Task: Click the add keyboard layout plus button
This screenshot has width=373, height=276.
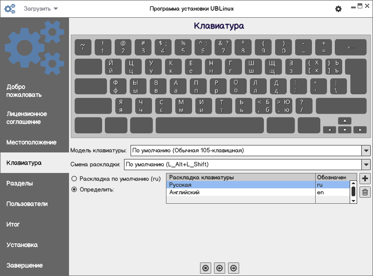Action: (x=365, y=179)
